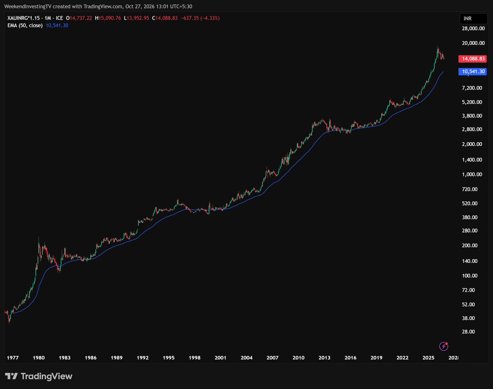Image resolution: width=493 pixels, height=389 pixels.
Task: Click the 2,800.00 price axis label
Action: (472, 129)
